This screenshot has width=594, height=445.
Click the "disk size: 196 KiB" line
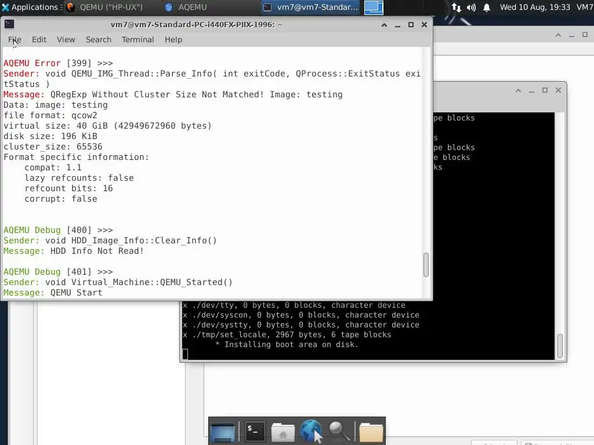50,136
